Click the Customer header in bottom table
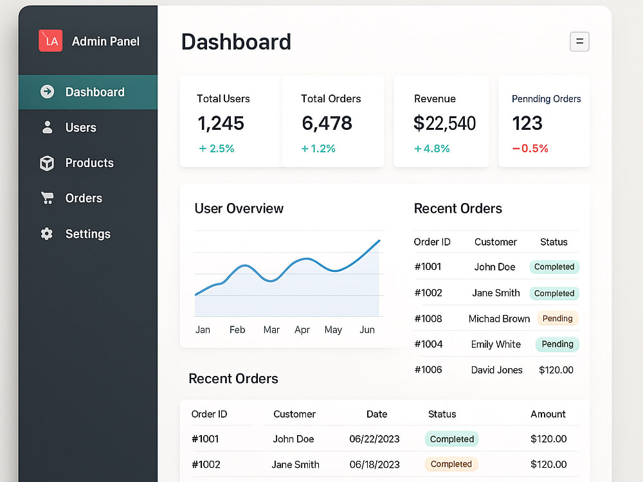Viewport: 643px width, 482px height. click(294, 414)
